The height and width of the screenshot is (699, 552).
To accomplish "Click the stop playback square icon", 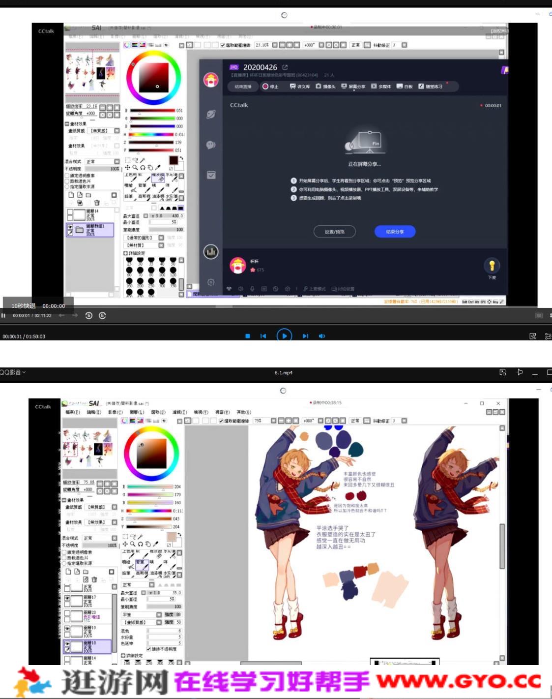I will click(248, 336).
